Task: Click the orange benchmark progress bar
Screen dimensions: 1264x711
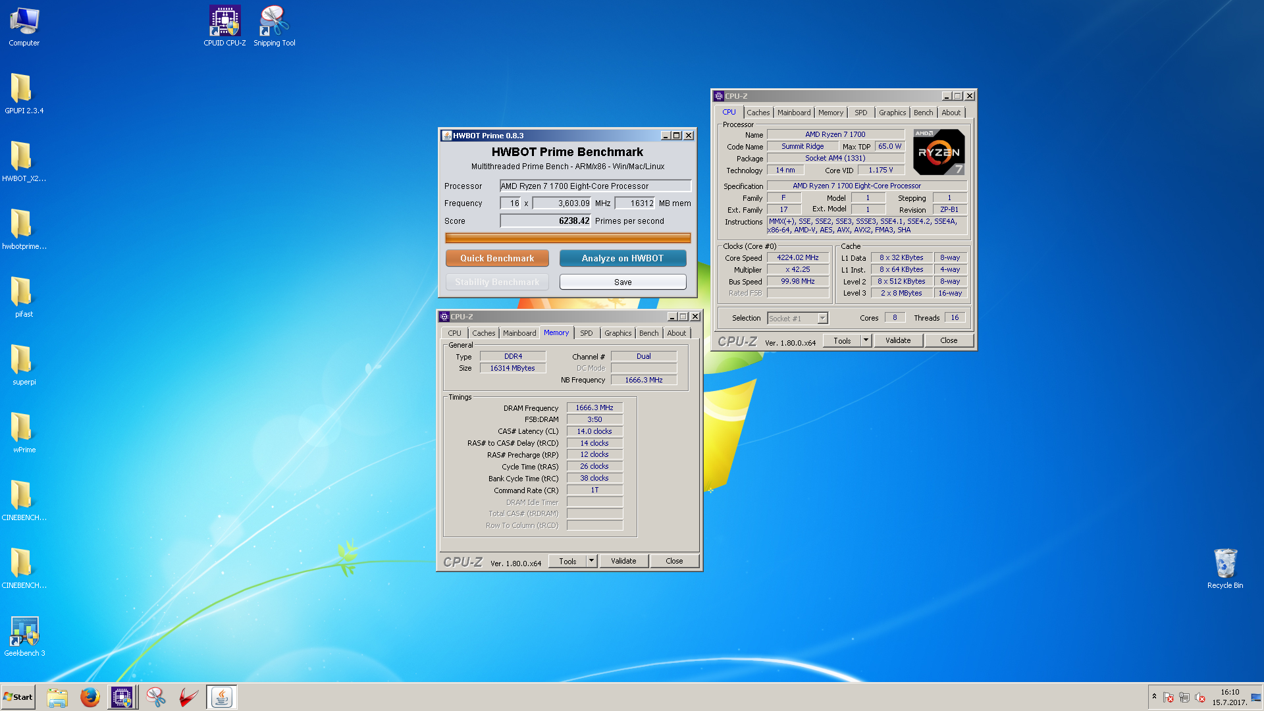Action: click(568, 238)
